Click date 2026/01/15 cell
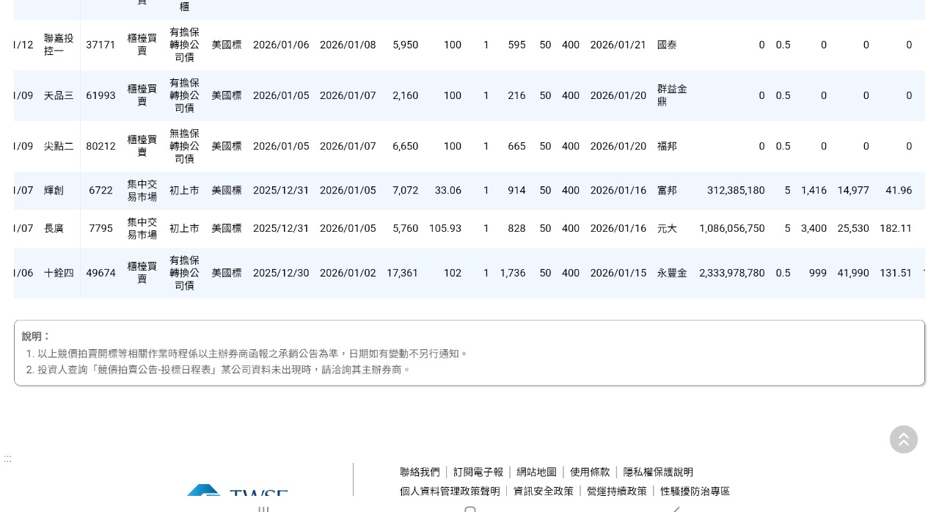Screen dimensions: 939x512 [x=618, y=273]
